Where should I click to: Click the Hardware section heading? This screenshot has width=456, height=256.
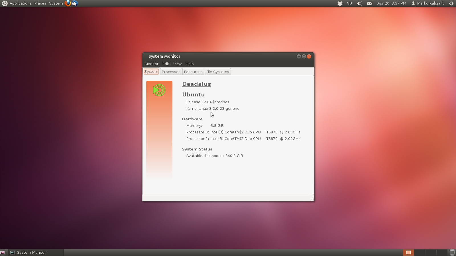tap(192, 119)
